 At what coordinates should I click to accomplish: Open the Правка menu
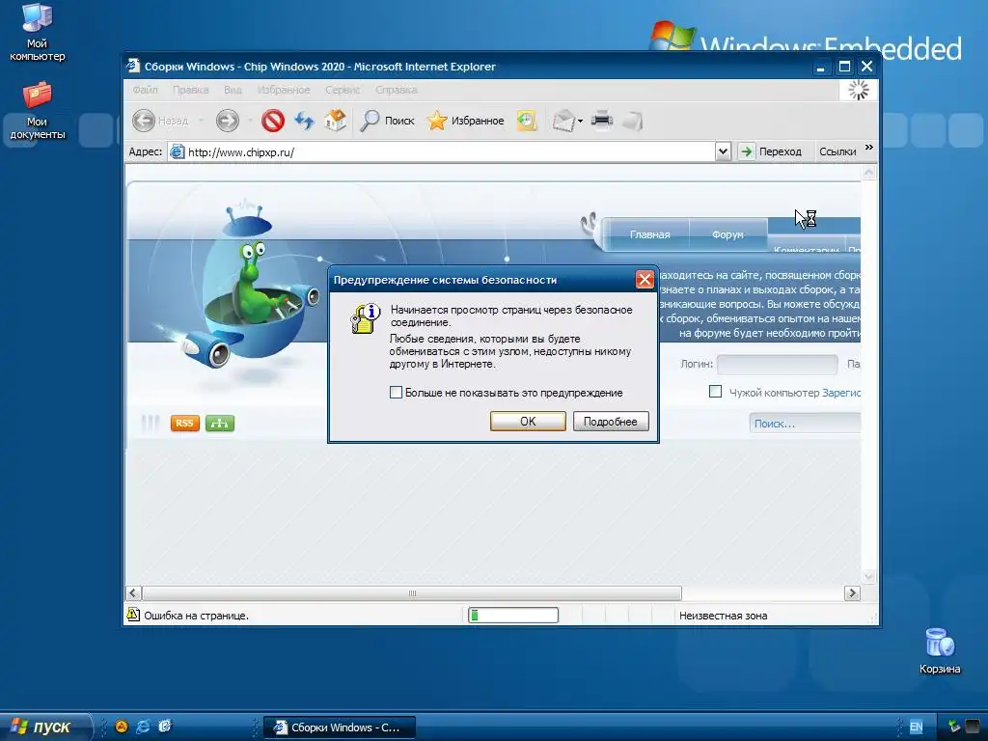(190, 90)
